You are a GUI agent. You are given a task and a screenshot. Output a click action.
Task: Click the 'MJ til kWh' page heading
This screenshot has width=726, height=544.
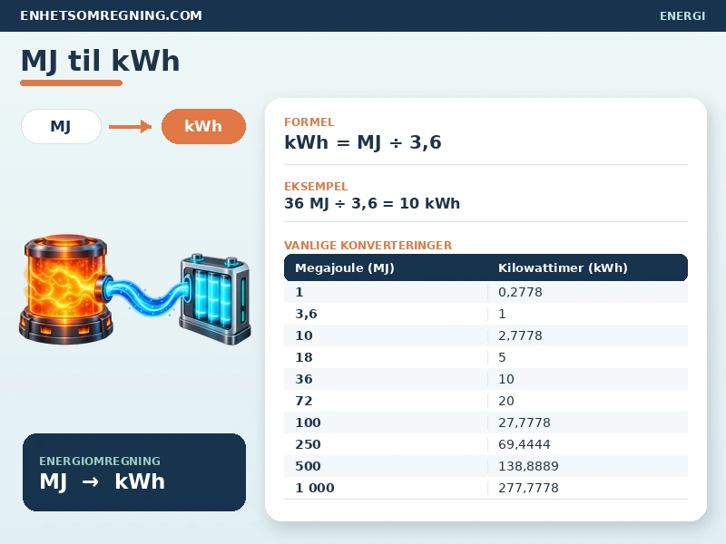coord(100,61)
